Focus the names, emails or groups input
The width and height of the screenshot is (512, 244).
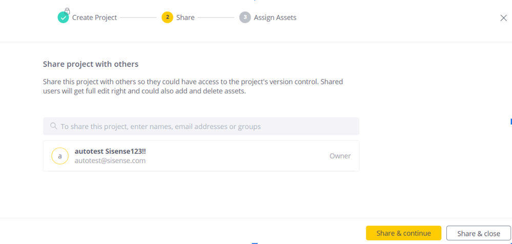pos(205,126)
